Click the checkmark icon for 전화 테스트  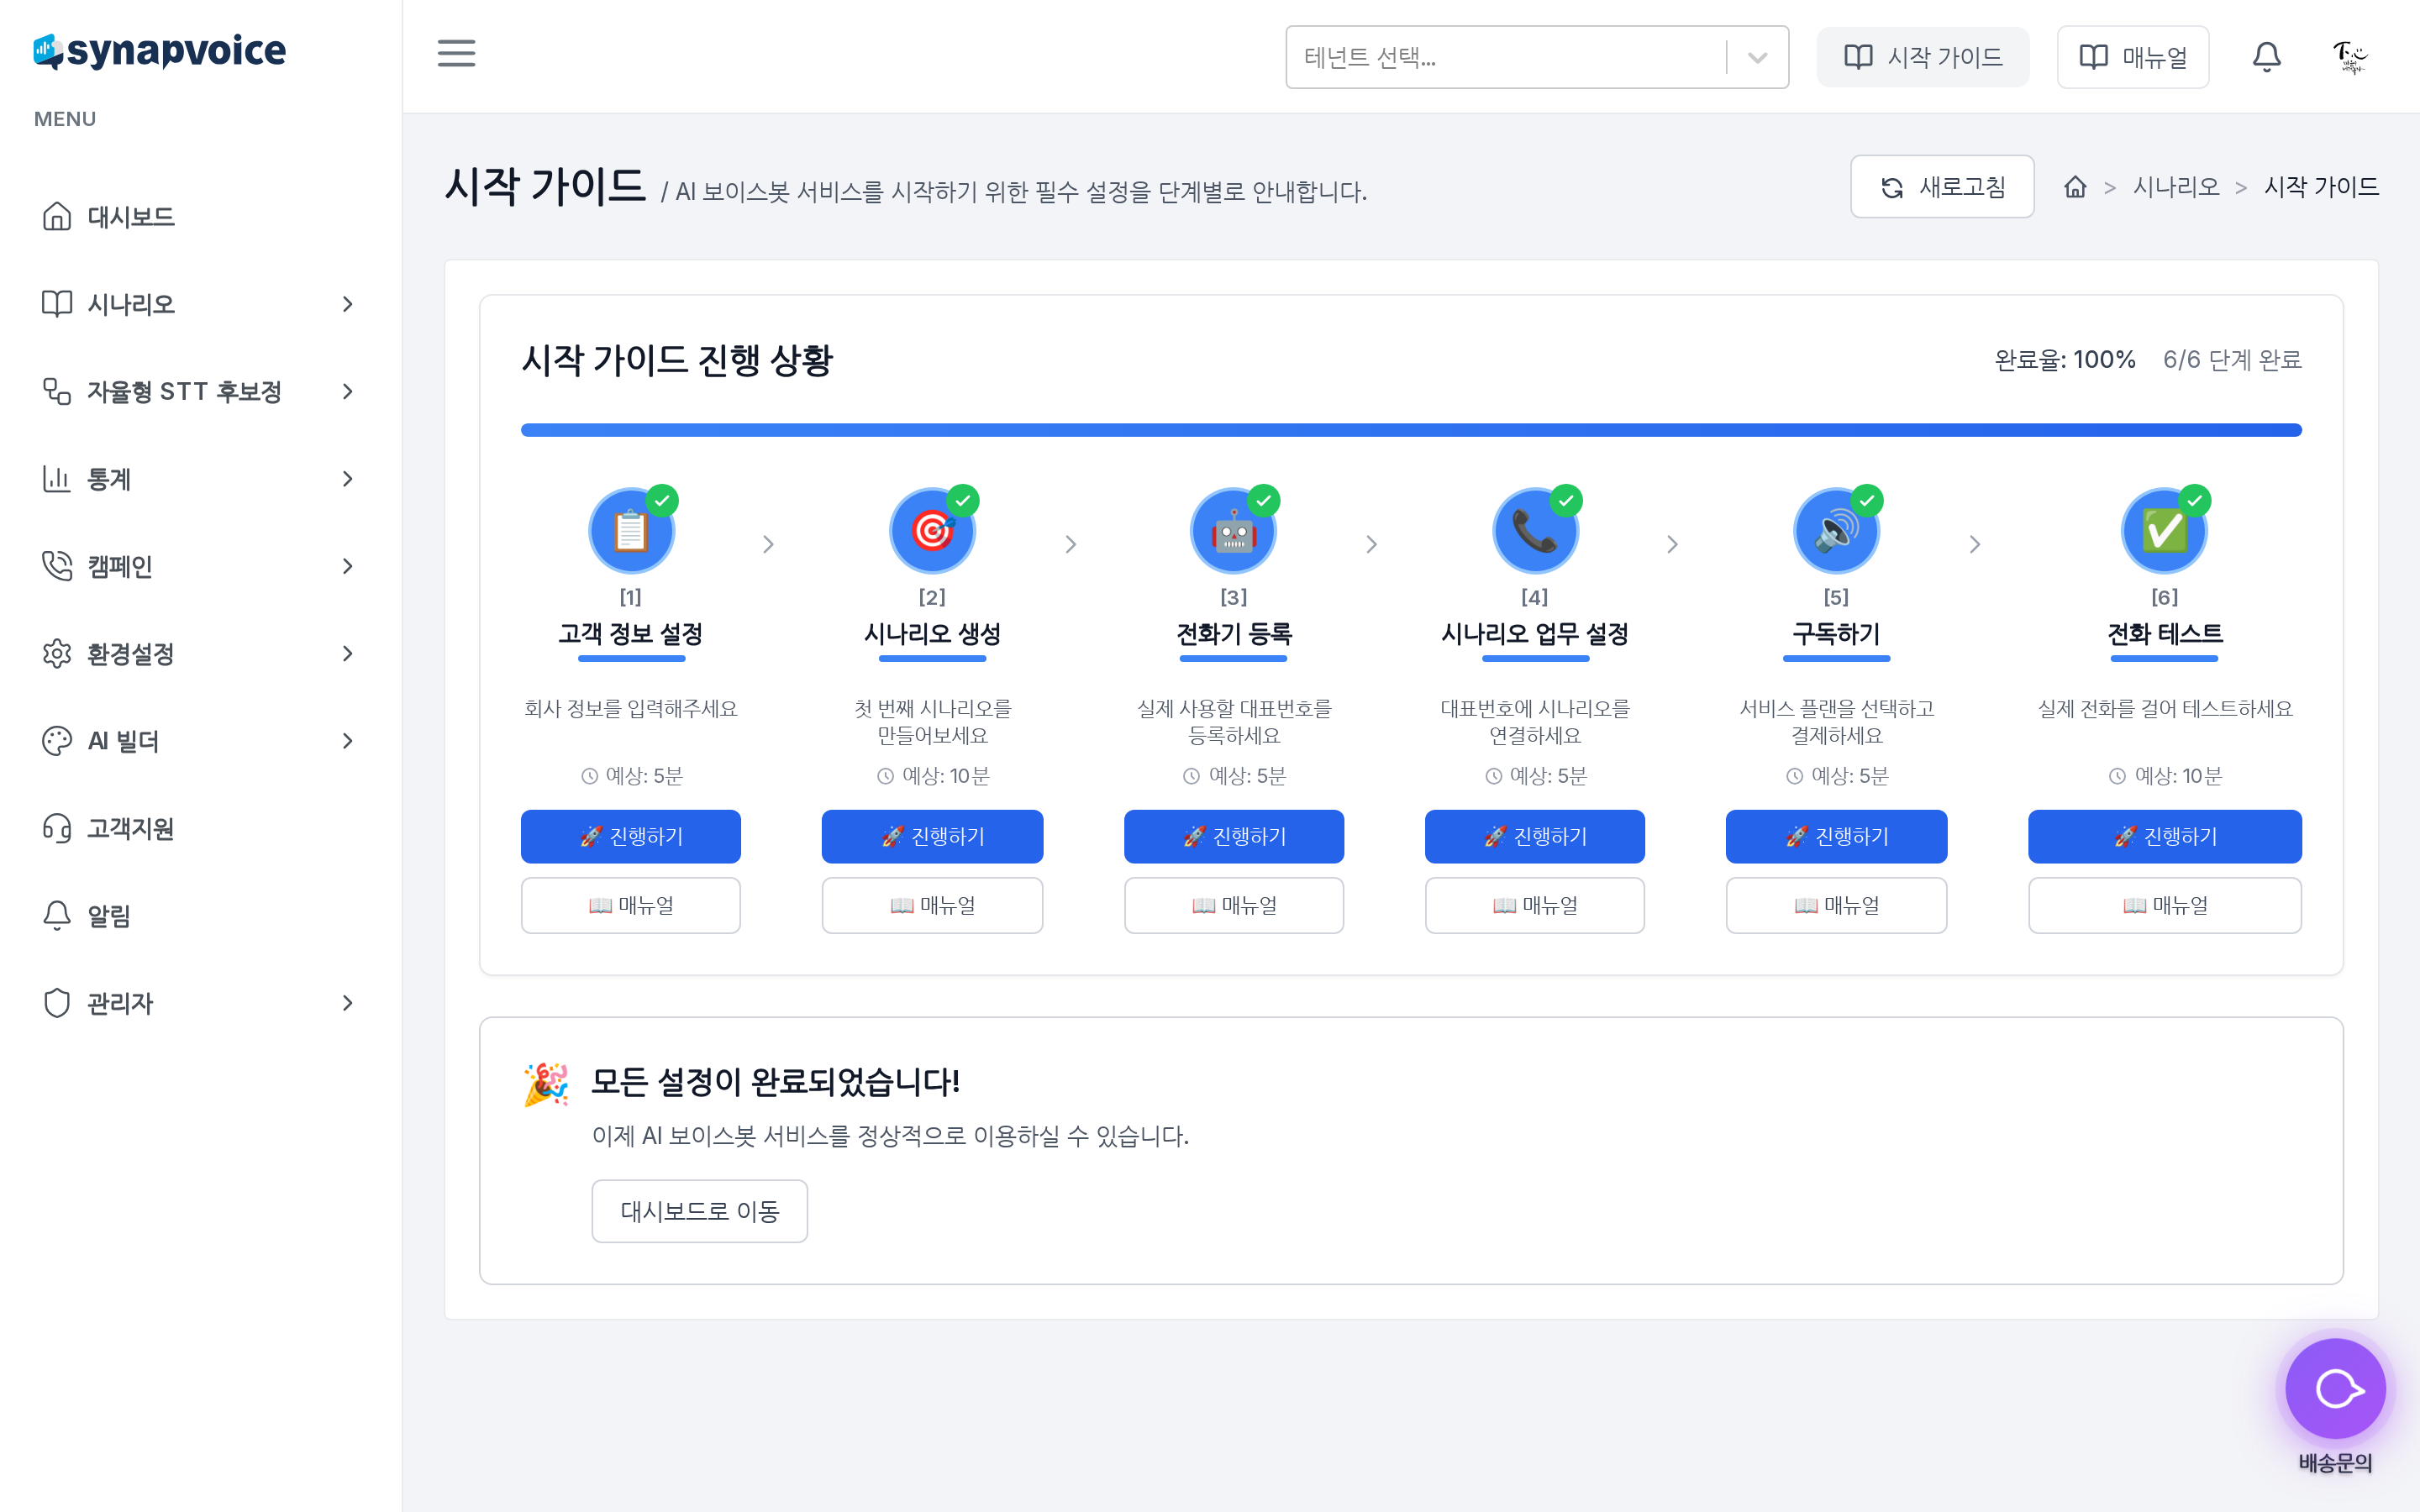pyautogui.click(x=2164, y=531)
